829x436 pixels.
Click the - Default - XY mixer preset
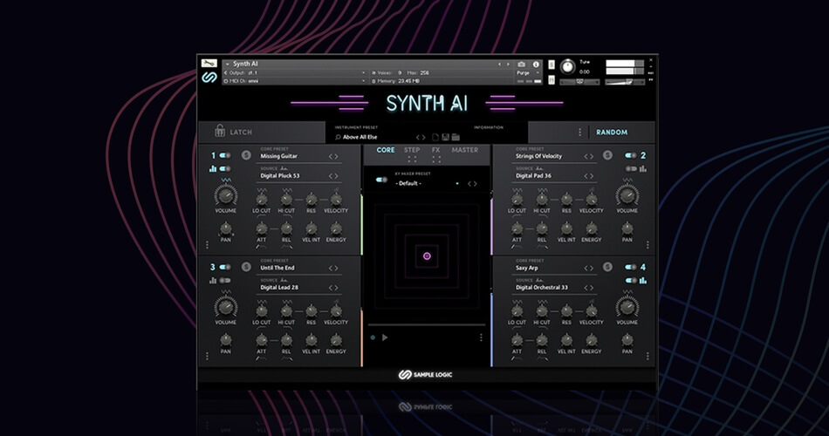[408, 183]
